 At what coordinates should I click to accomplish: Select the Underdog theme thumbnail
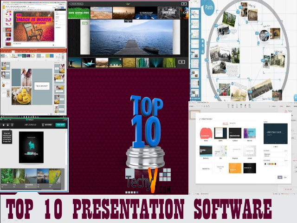(168, 13)
